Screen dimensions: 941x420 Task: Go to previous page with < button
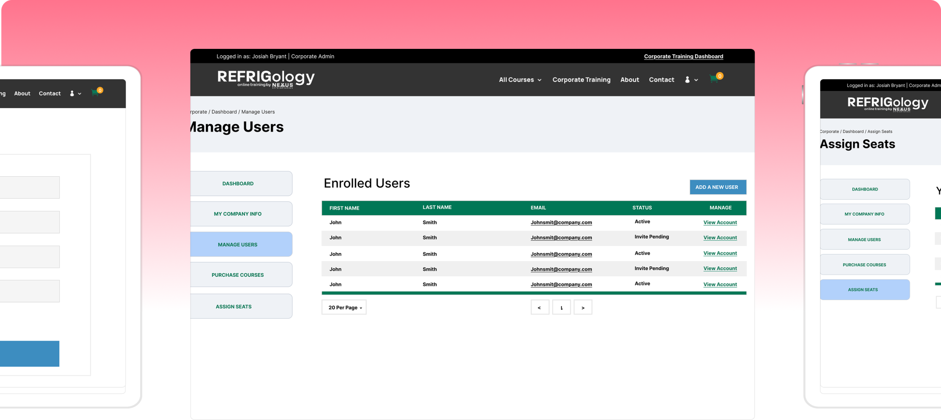pos(539,308)
